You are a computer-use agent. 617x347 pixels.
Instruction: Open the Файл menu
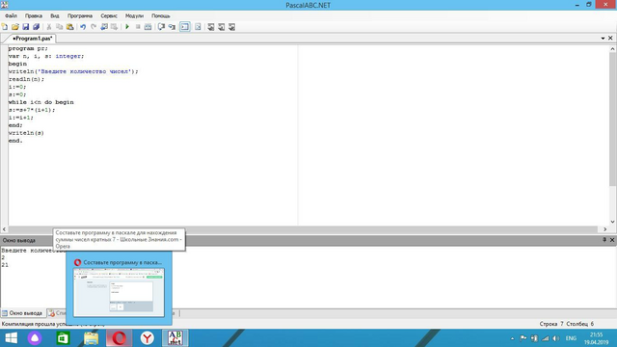pos(11,15)
